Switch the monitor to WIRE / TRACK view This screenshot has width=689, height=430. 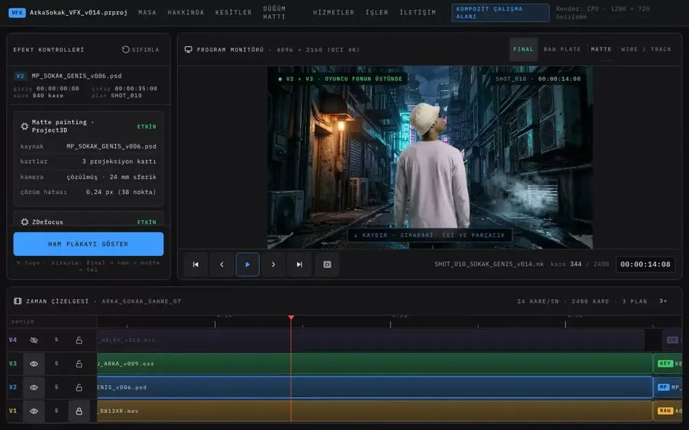[x=646, y=50]
